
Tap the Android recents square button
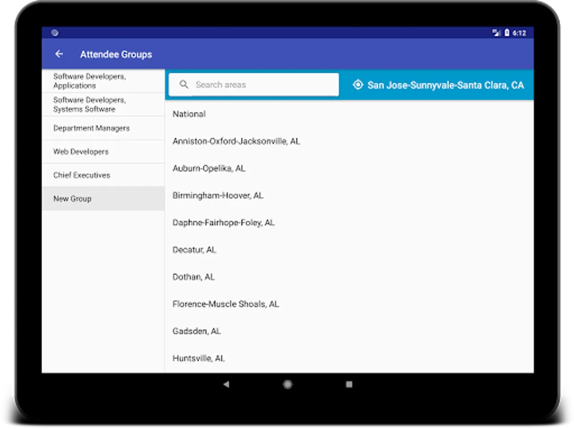[x=349, y=384]
